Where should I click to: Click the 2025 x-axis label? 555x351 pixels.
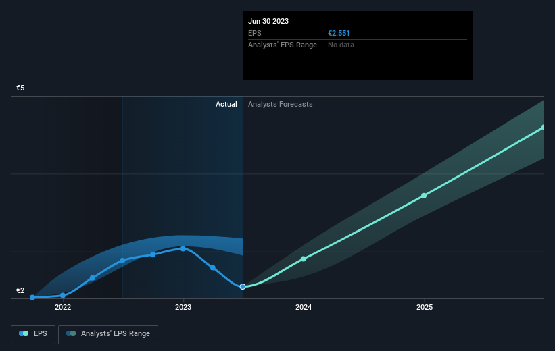pos(425,307)
